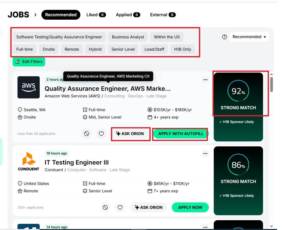Open three-dot menu on AWS job card

(205, 80)
